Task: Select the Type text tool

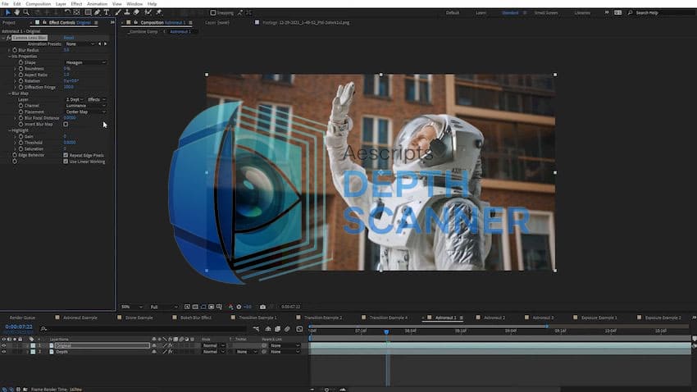Action: click(x=107, y=12)
